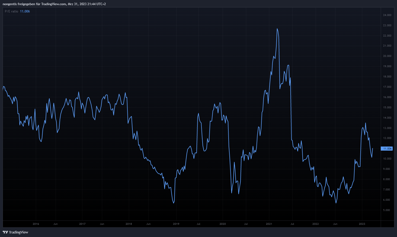Select the P/E ratio legend label
Image resolution: width=397 pixels, height=237 pixels.
(11, 11)
